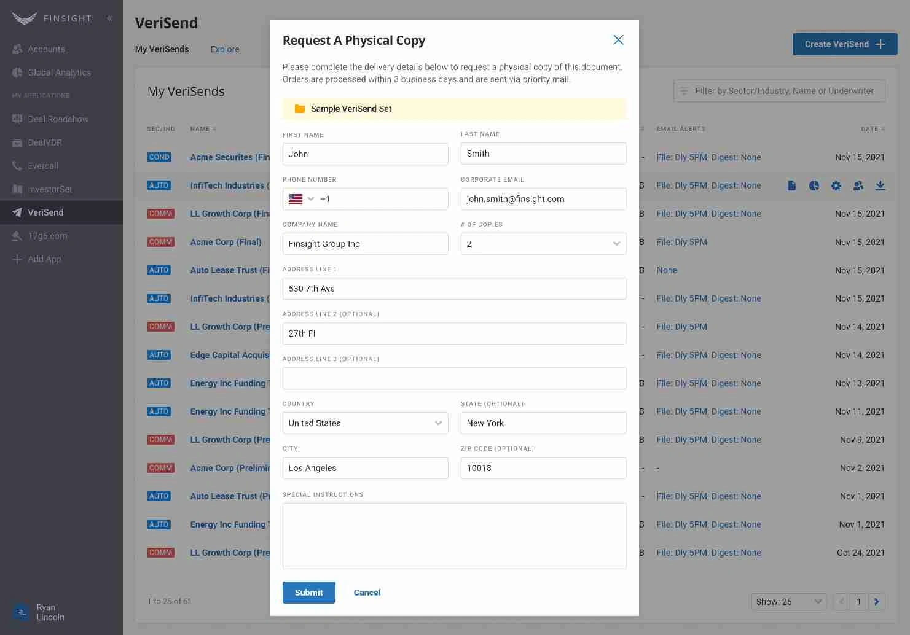The height and width of the screenshot is (635, 910).
Task: Open the # of Copies dropdown
Action: [x=543, y=244]
